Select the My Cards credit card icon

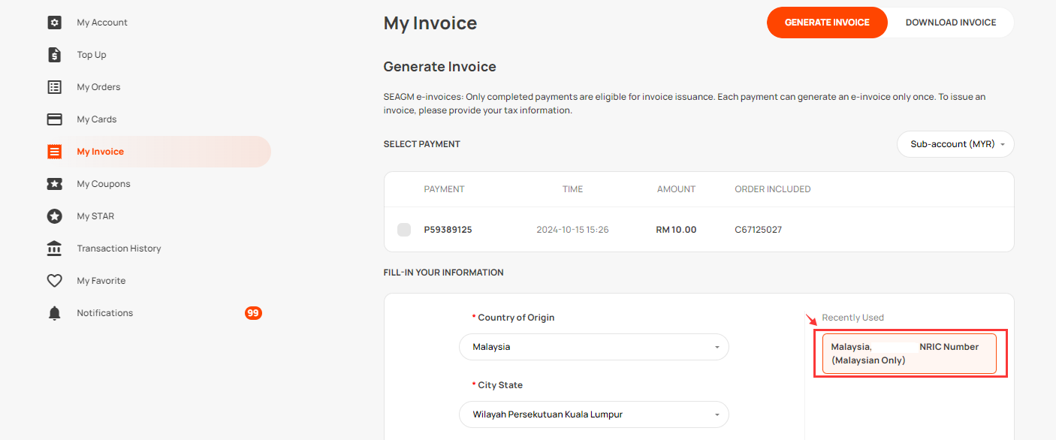tap(54, 119)
